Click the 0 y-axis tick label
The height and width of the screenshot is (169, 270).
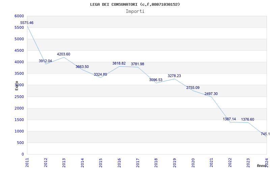pos(23,154)
